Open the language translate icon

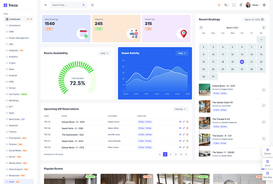pyautogui.click(x=226, y=5)
